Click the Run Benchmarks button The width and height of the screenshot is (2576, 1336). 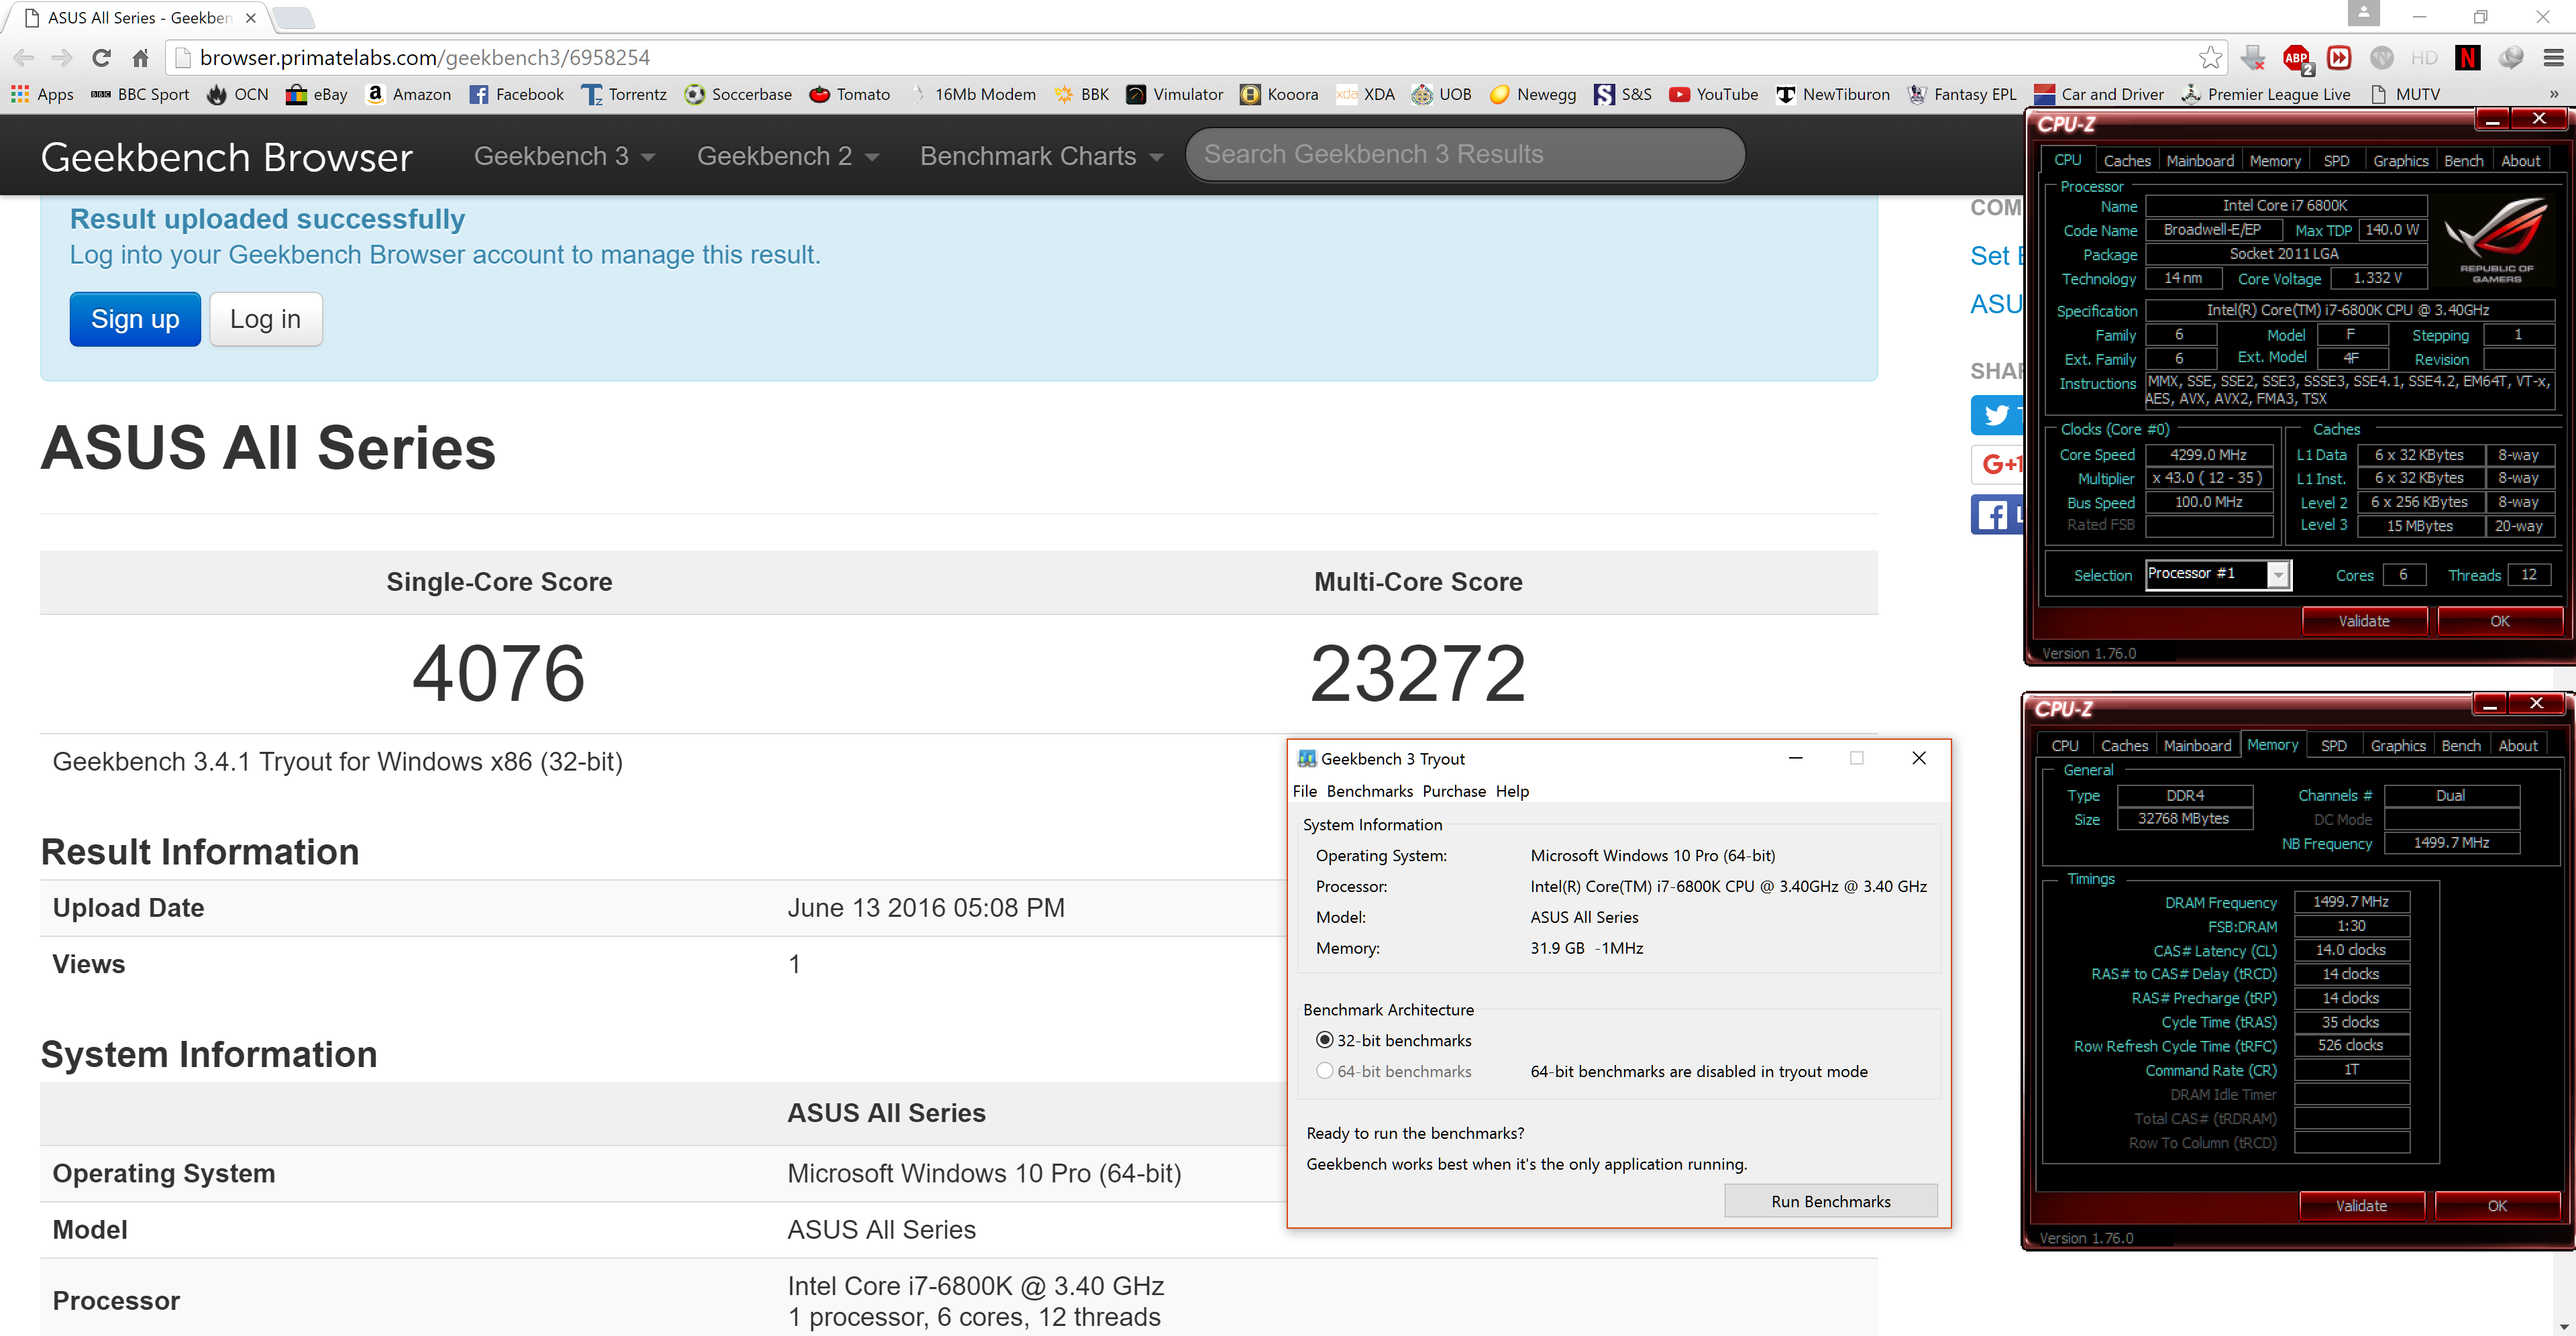point(1830,1201)
